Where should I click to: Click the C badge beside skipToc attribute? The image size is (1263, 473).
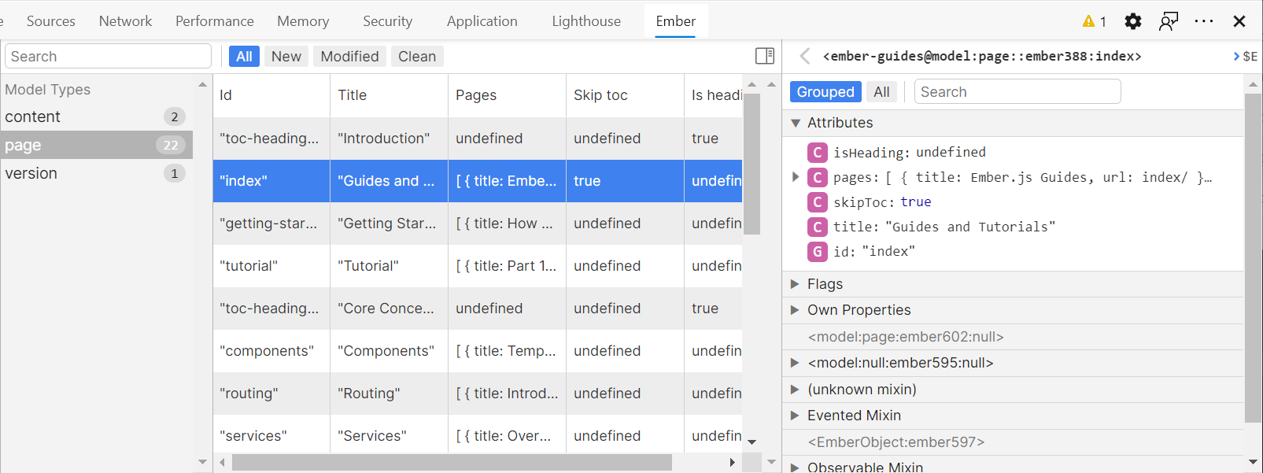tap(818, 202)
